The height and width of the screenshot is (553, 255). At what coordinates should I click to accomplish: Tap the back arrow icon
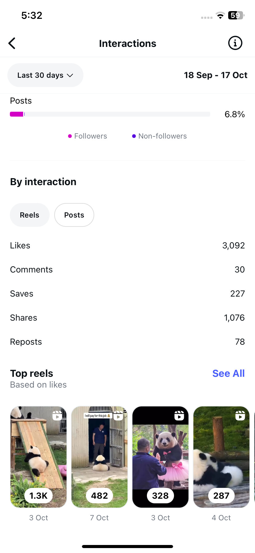tap(12, 44)
